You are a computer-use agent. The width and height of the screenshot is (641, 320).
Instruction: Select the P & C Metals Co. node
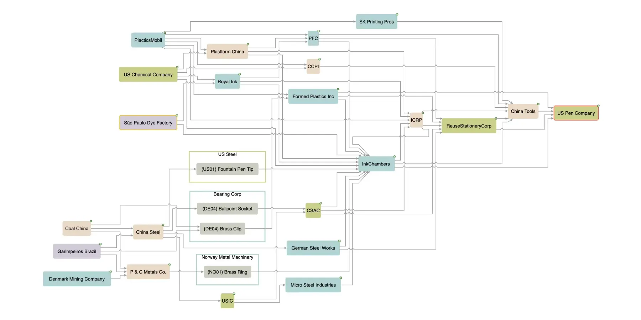(148, 272)
